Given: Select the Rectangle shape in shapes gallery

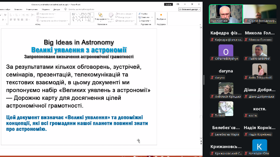Looking at the screenshot, I should [x=83, y=14].
